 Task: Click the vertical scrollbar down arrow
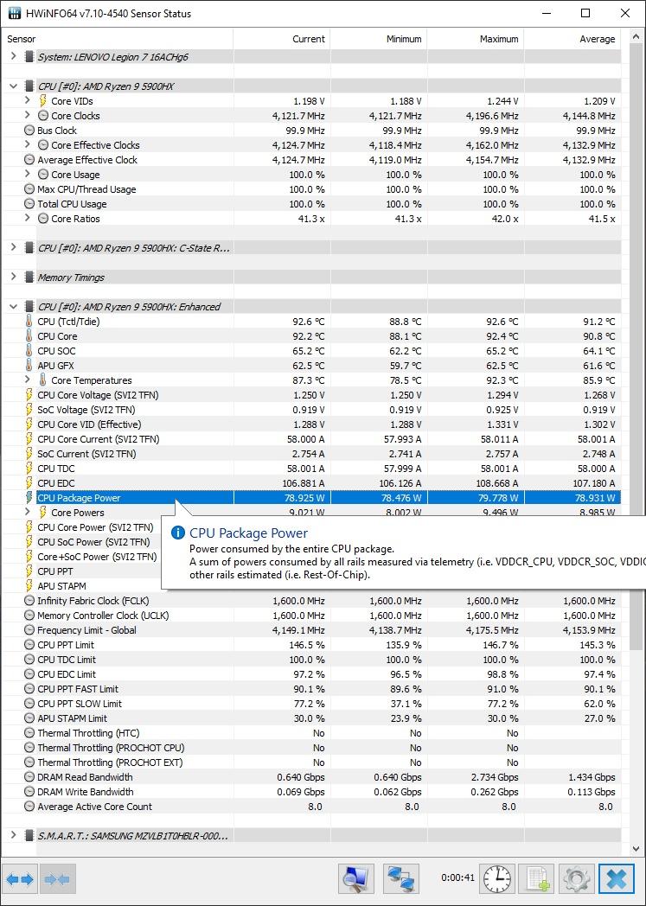click(x=637, y=850)
